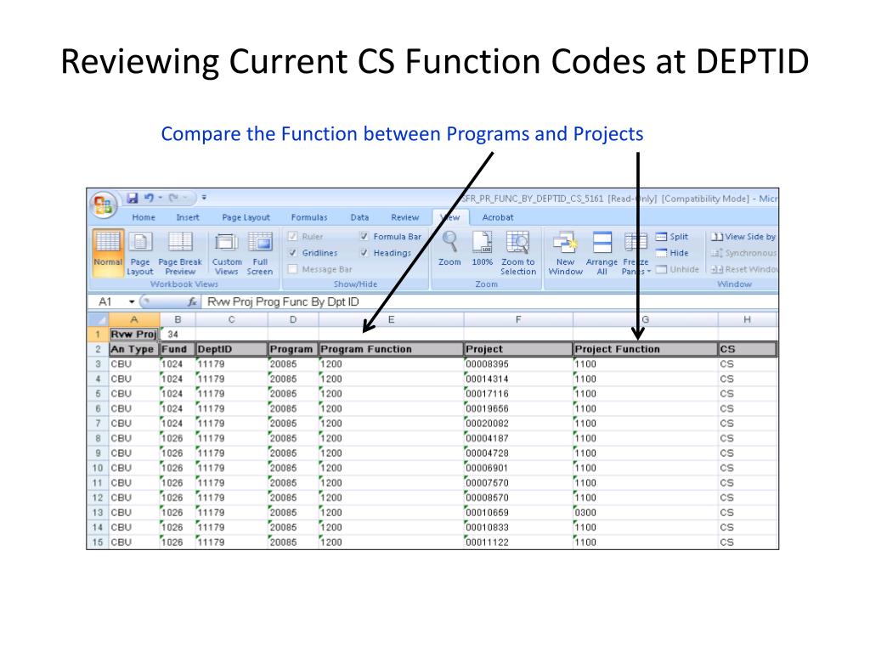
Task: Click Reset Window Position
Action: pos(744,269)
